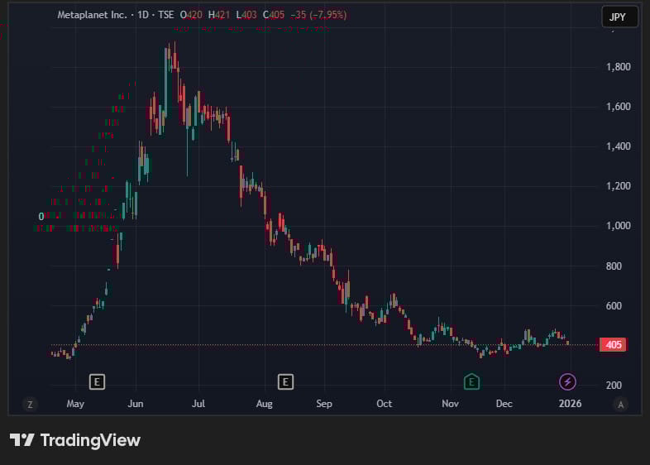
Task: Click the Jun time axis label
Action: [136, 404]
